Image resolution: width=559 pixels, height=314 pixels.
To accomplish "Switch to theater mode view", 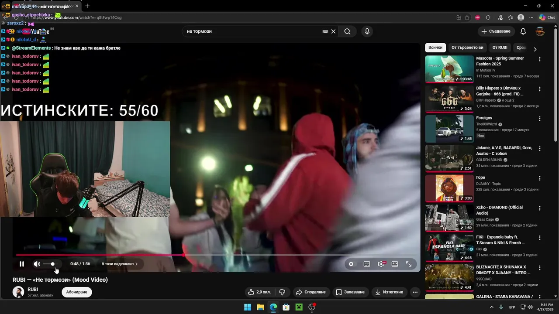I will [395, 264].
